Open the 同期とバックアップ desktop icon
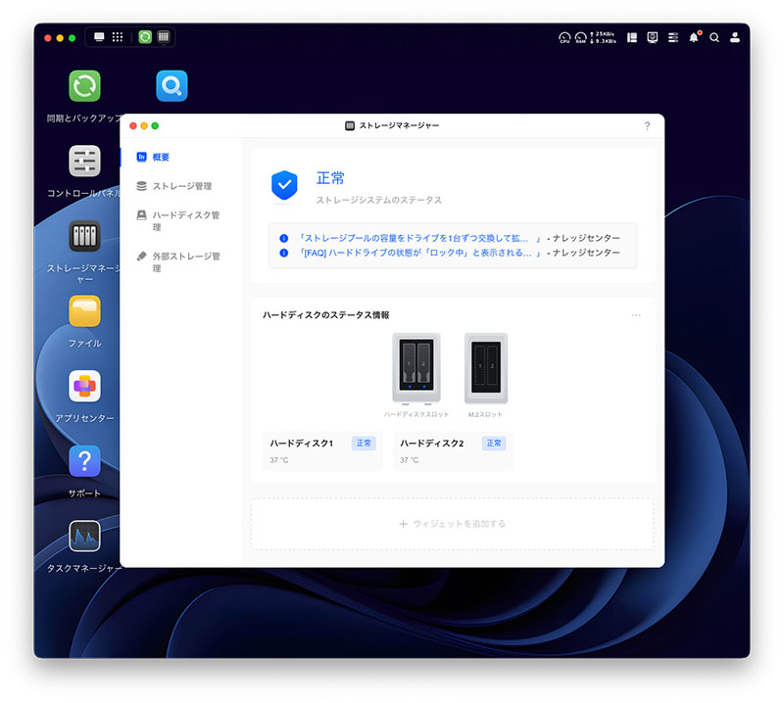The width and height of the screenshot is (784, 703). 84,86
